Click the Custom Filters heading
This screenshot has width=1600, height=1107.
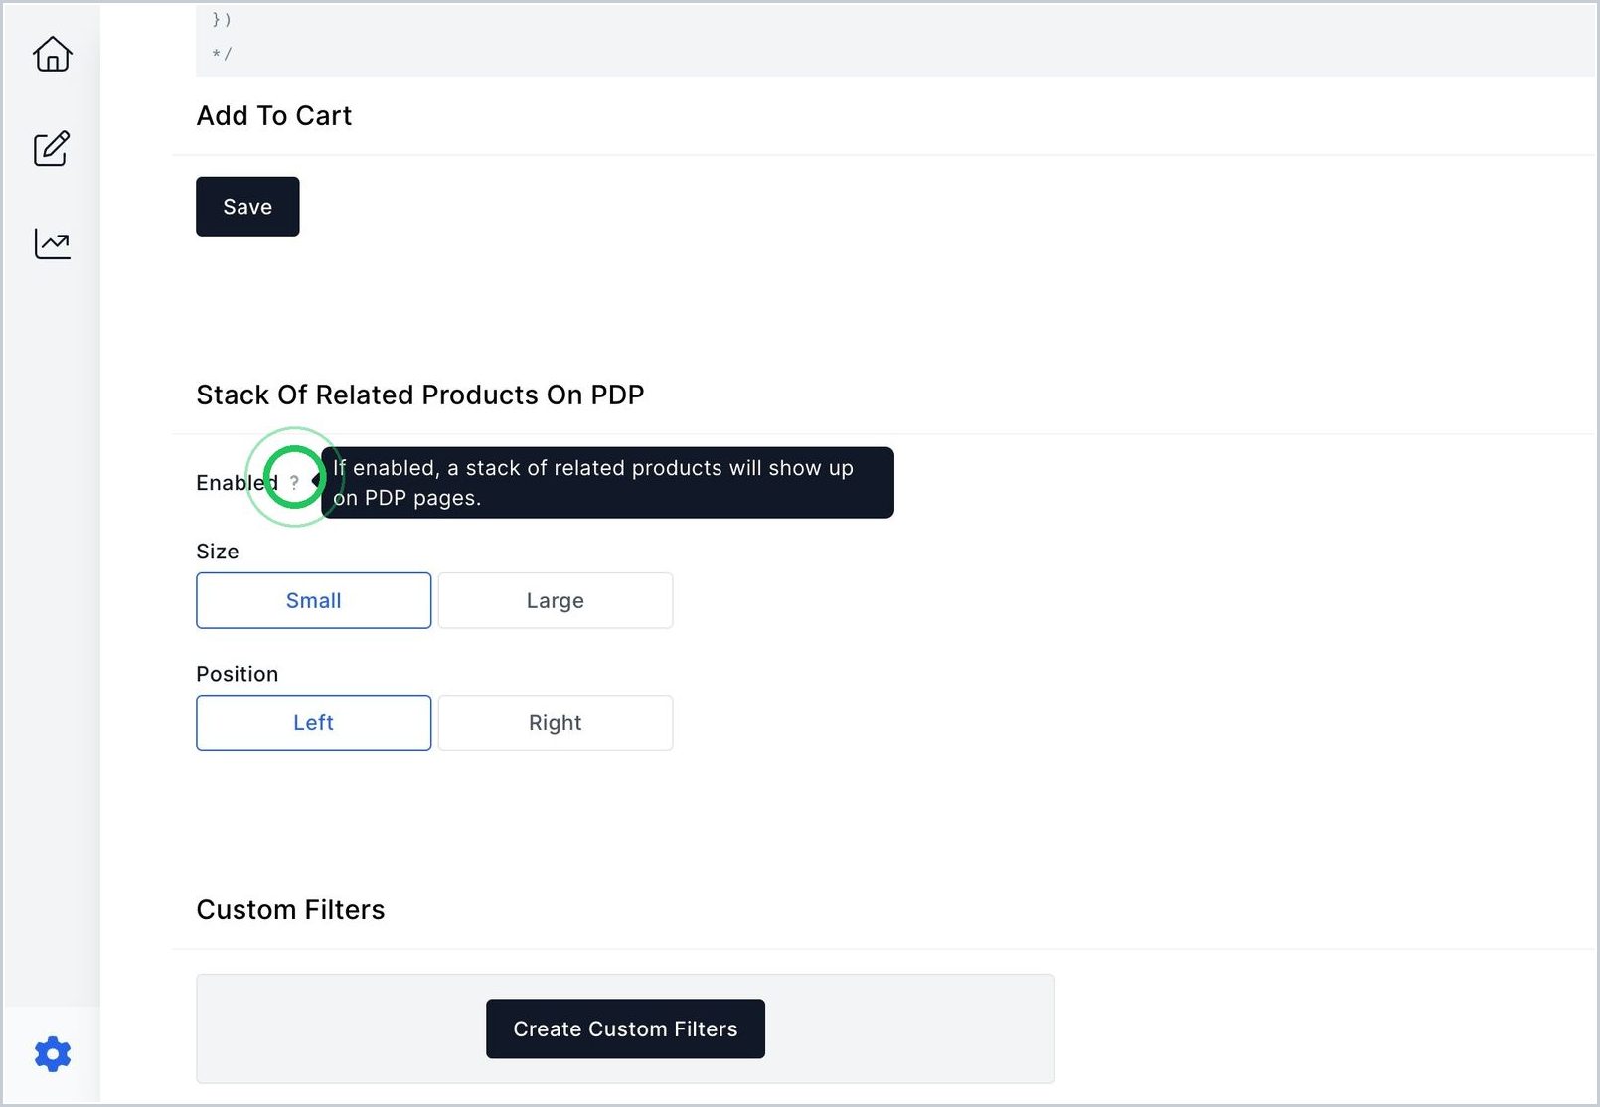[x=290, y=909]
